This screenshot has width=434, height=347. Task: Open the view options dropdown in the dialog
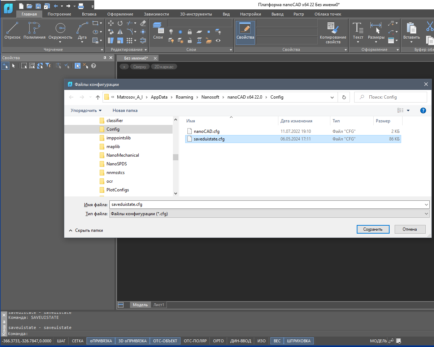tap(408, 110)
